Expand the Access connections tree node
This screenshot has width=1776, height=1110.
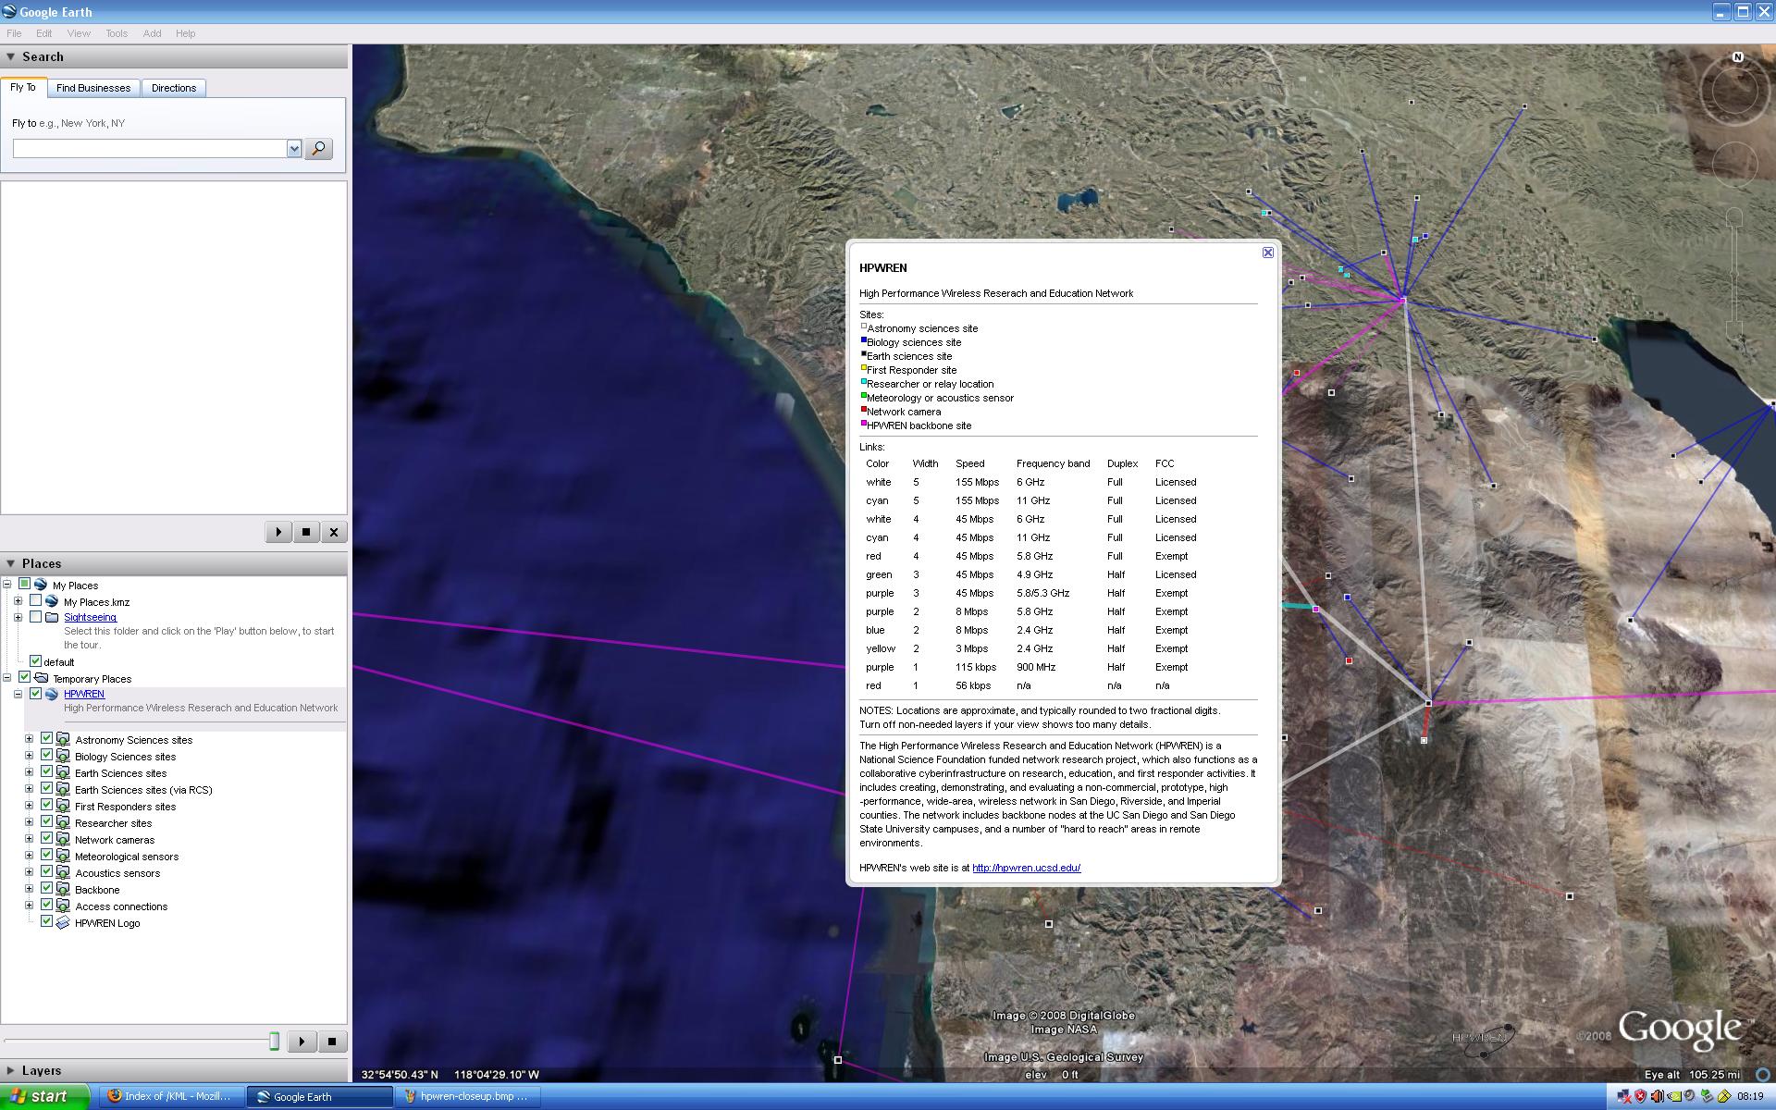tap(29, 906)
